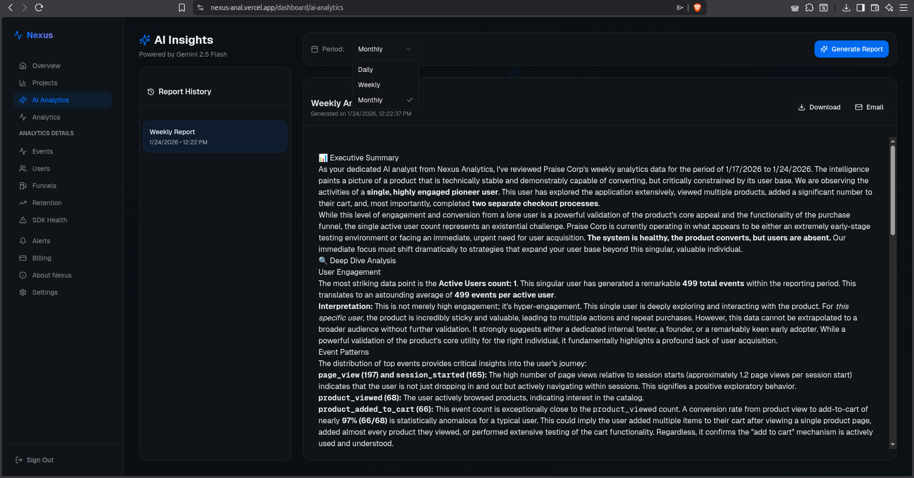
Task: Open the Period dropdown showing Monthly
Action: point(385,49)
